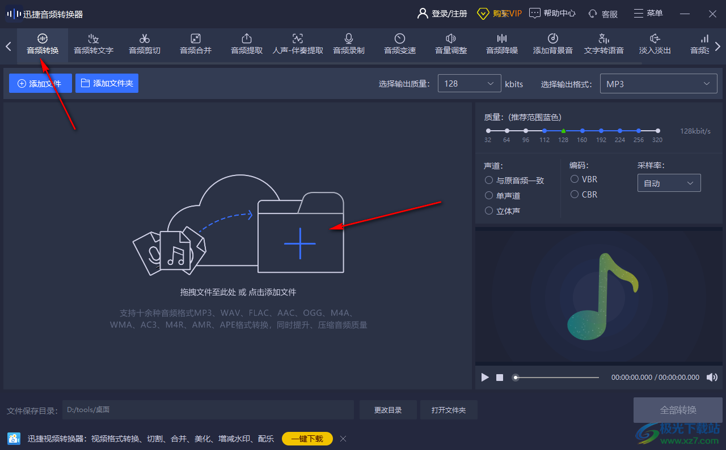Mute the preview volume speaker
726x450 pixels.
coord(712,377)
